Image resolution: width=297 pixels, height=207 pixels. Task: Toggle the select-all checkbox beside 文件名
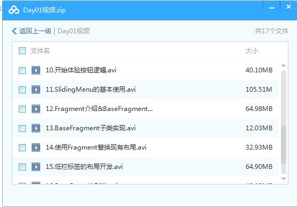[22, 51]
